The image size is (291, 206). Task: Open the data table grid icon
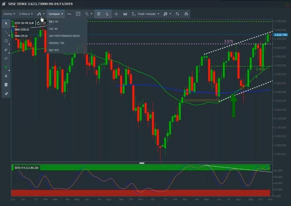coord(78,14)
